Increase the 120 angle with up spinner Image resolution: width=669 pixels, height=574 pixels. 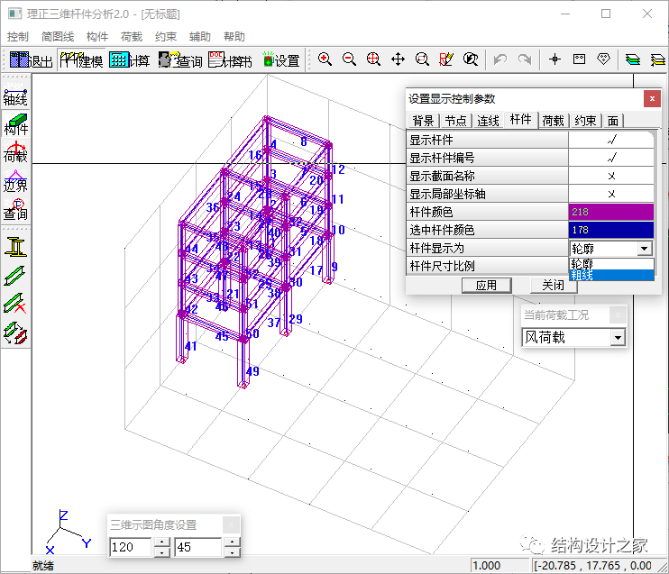click(x=161, y=542)
